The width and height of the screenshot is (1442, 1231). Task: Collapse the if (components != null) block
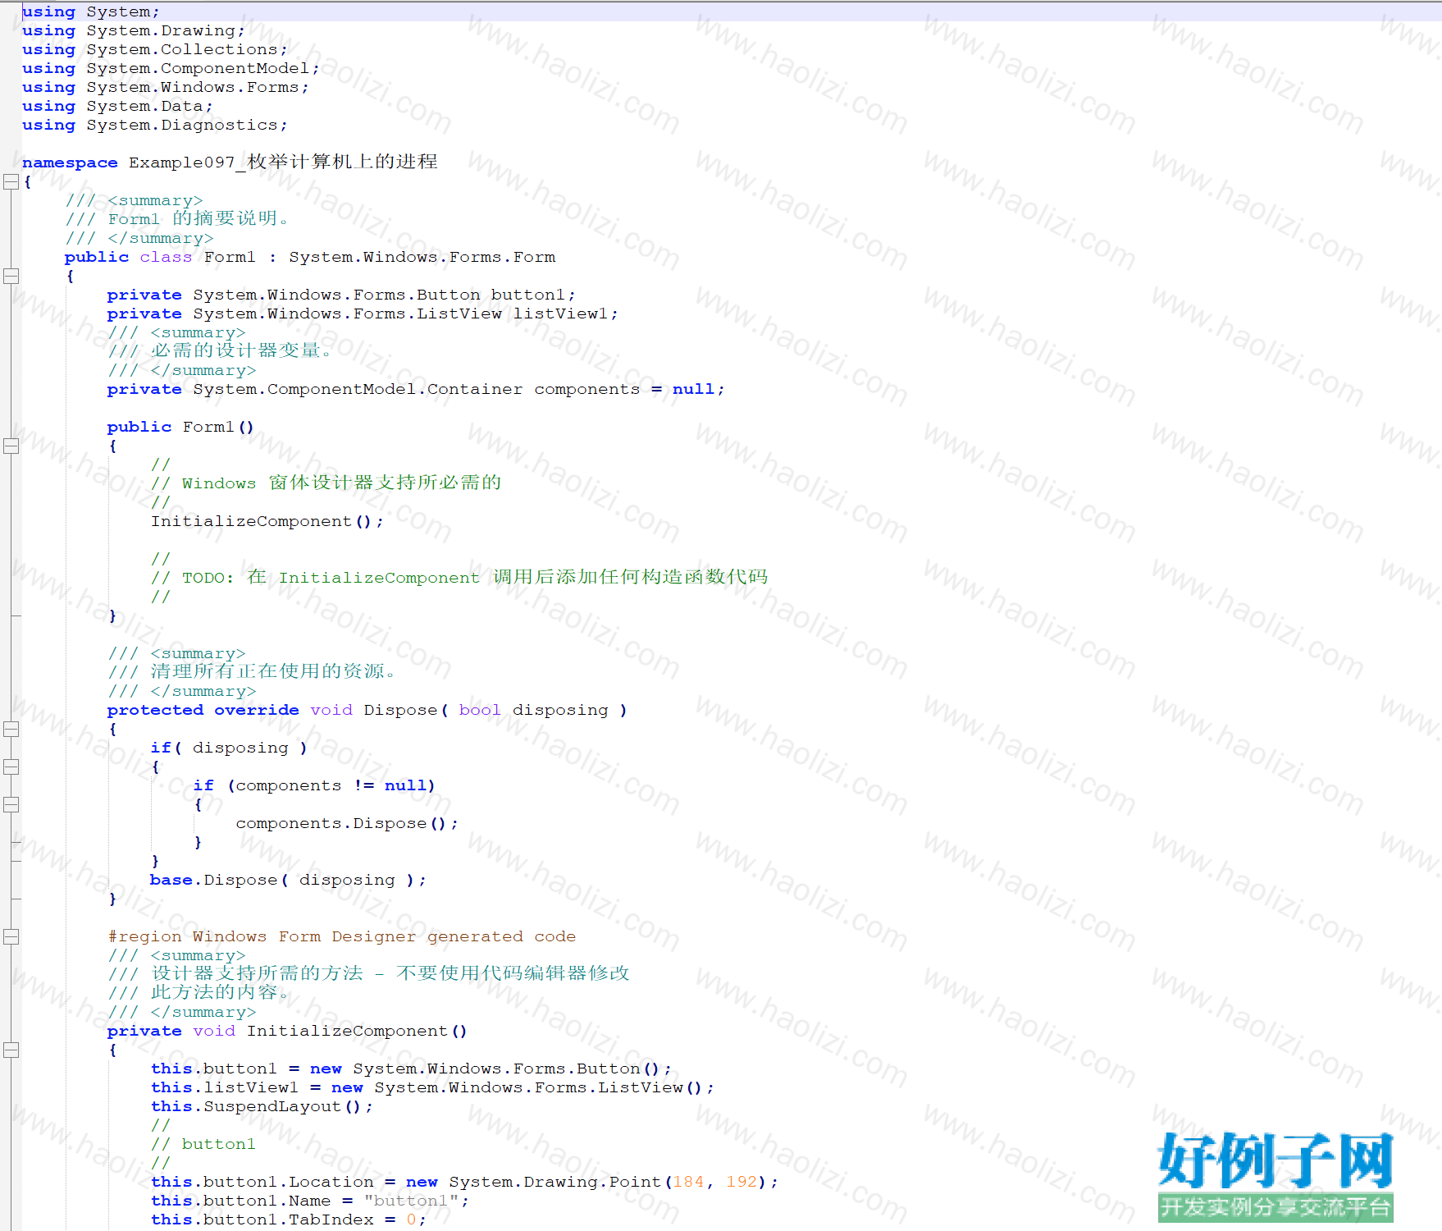11,804
